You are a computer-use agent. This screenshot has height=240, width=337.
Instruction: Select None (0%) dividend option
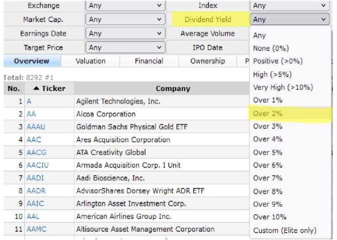coord(271,48)
